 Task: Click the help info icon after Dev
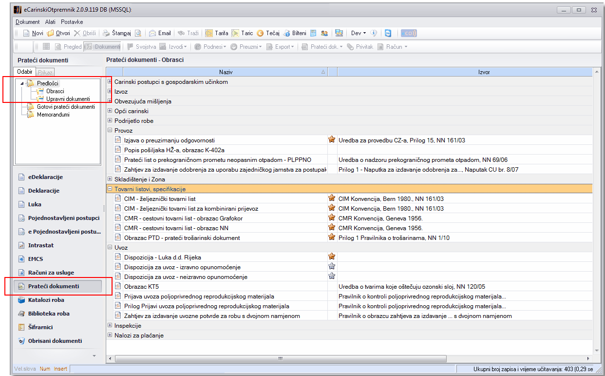[374, 33]
